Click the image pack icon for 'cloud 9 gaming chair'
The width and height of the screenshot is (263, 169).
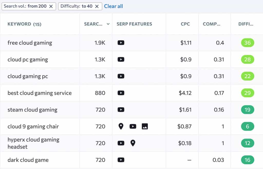click(x=145, y=126)
